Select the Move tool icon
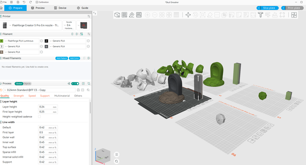 [x=188, y=15]
